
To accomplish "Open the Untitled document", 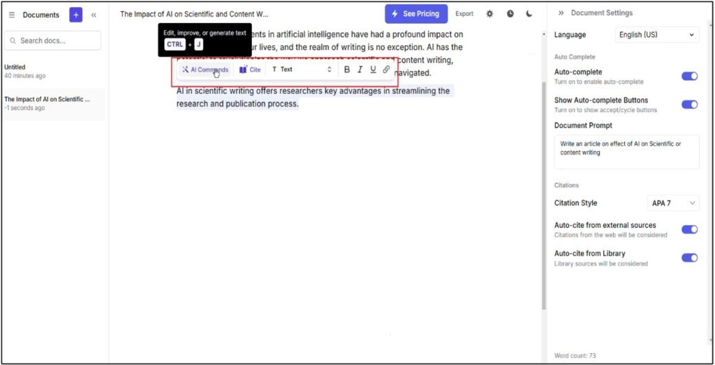I will click(x=54, y=72).
